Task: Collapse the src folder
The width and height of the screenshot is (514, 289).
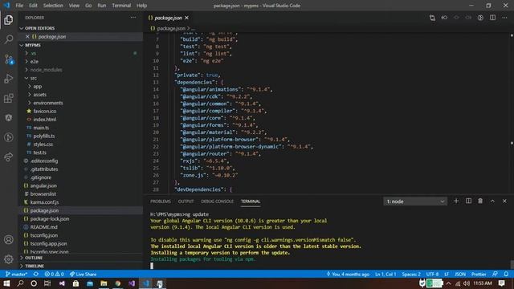Action: 80,78
